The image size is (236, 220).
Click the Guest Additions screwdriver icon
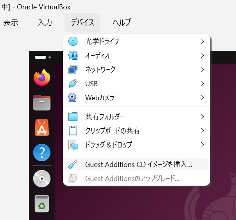(x=73, y=164)
